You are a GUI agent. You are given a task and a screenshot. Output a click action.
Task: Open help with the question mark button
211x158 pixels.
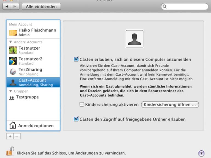point(201,153)
